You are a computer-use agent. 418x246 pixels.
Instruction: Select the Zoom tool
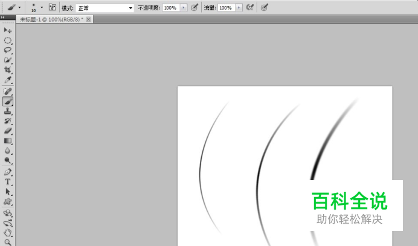(x=7, y=242)
